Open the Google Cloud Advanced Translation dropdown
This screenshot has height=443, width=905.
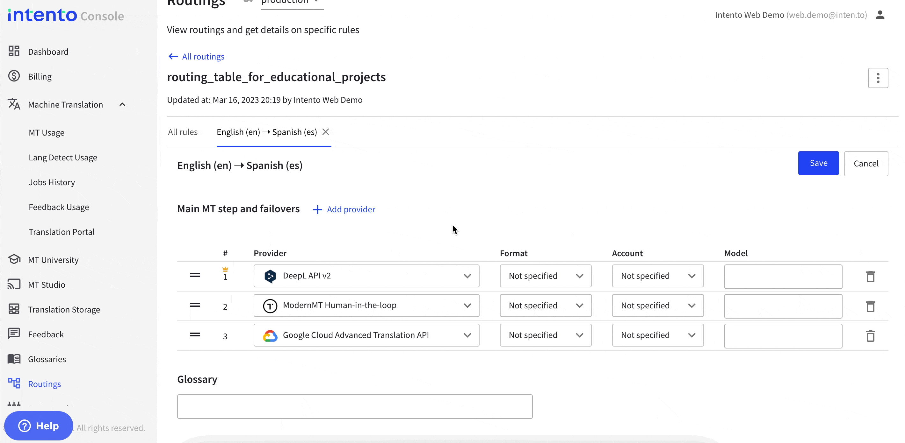(366, 335)
